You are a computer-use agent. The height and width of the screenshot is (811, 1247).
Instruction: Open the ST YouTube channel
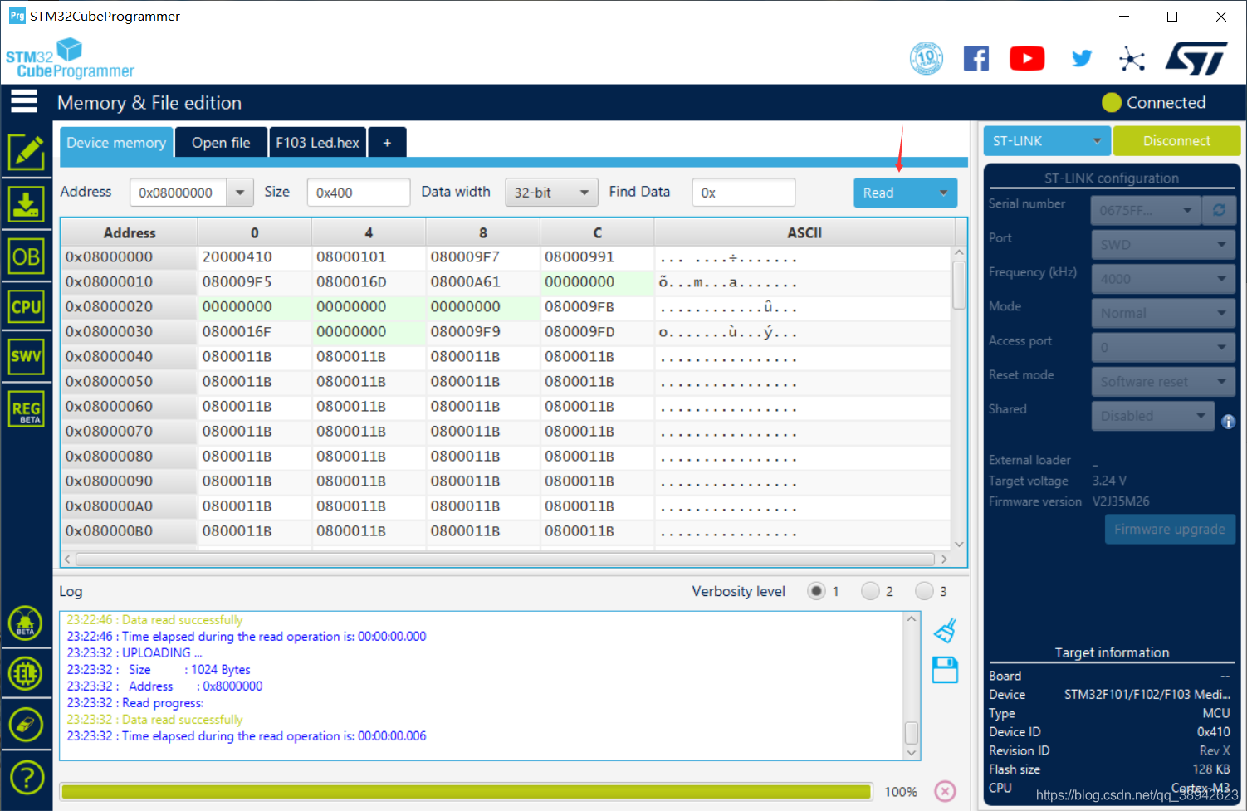[x=1027, y=58]
